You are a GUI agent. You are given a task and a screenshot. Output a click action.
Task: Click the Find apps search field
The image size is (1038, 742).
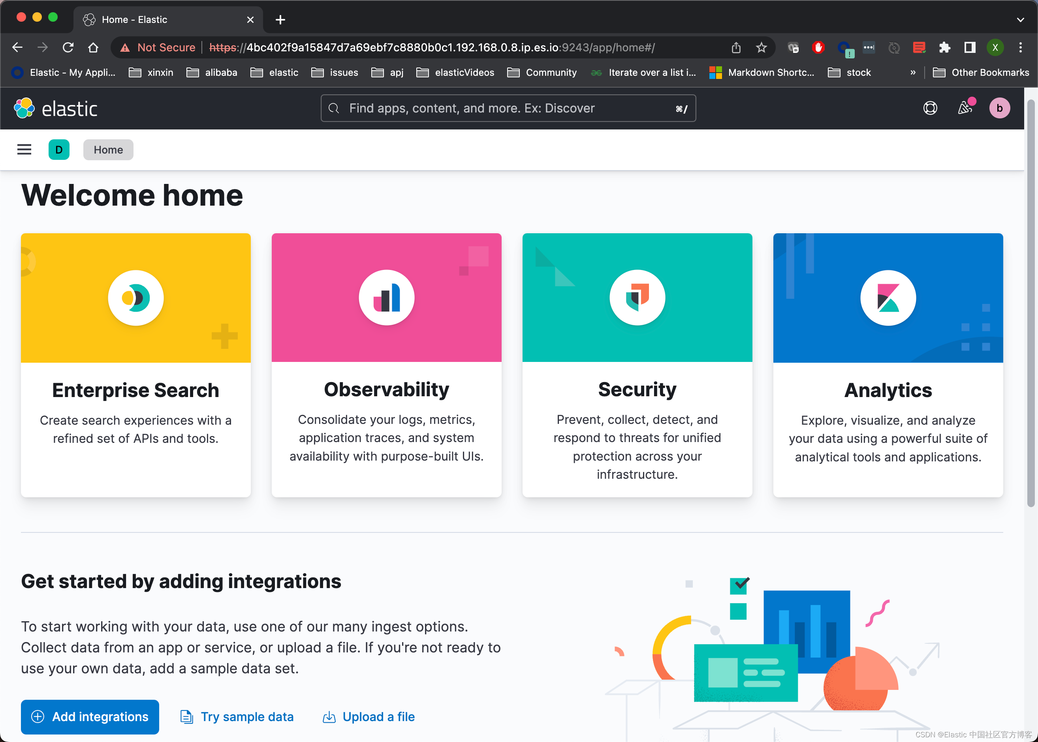click(508, 108)
